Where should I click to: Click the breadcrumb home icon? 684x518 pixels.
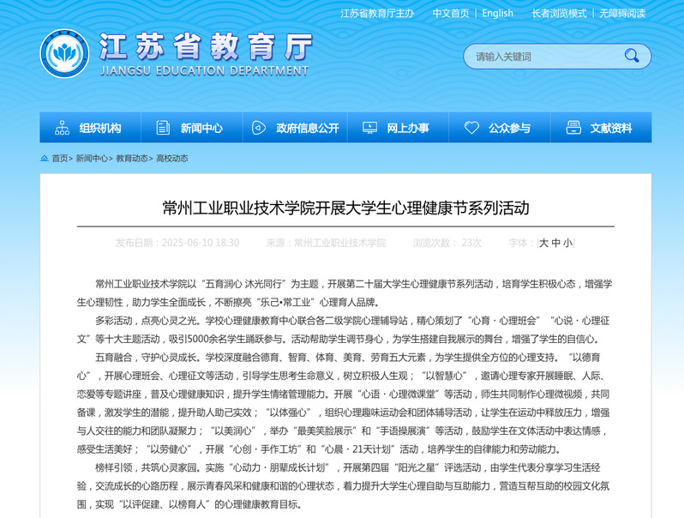point(45,159)
